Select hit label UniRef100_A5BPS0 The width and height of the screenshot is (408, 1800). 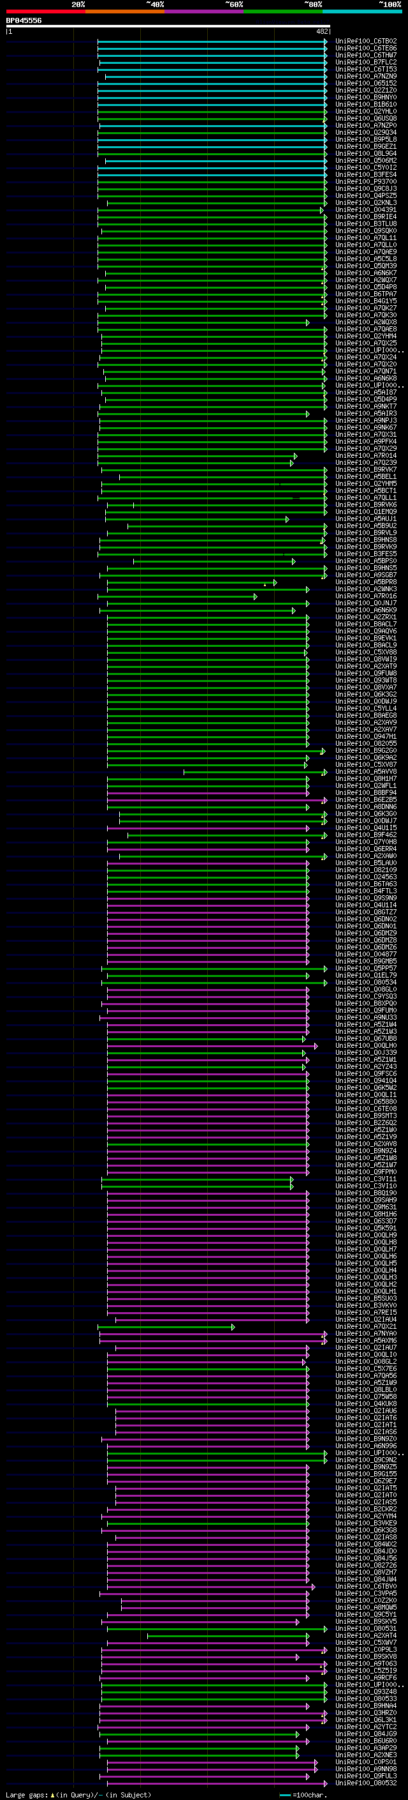tap(366, 561)
